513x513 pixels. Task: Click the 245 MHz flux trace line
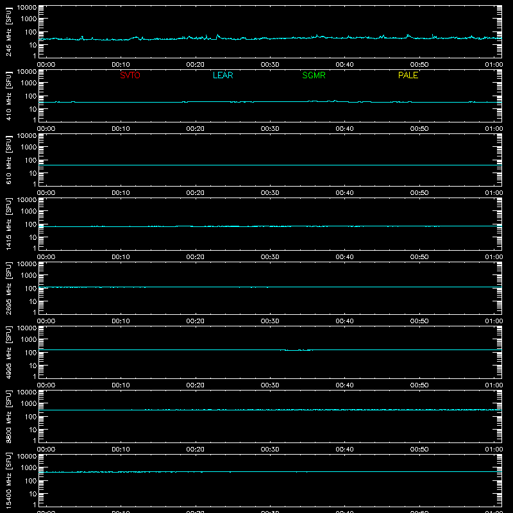270,38
